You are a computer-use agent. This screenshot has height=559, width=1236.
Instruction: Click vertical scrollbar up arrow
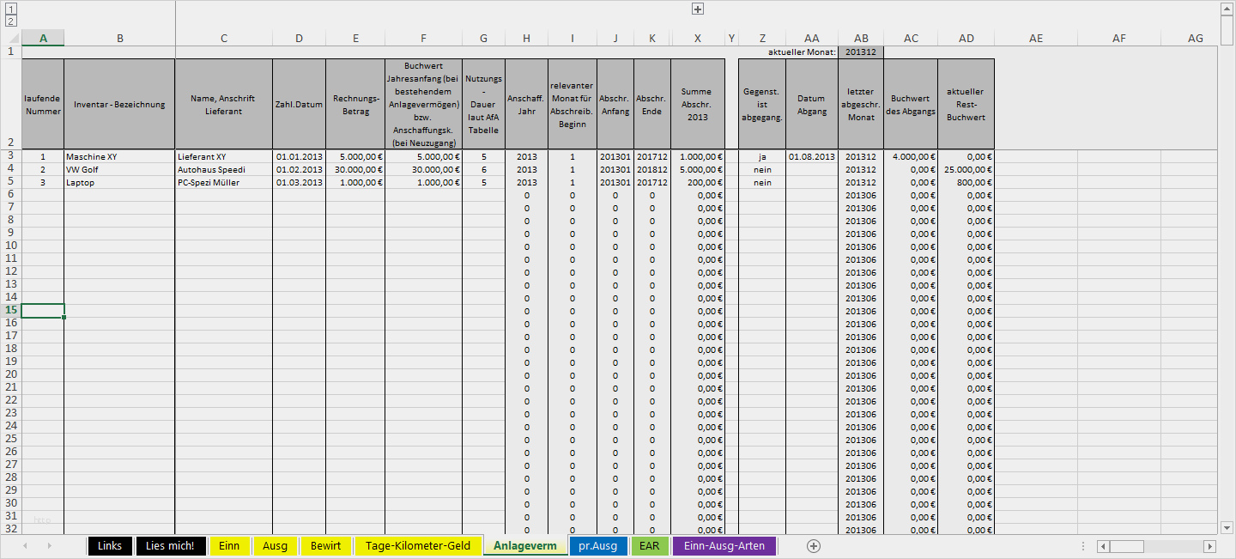point(1227,8)
